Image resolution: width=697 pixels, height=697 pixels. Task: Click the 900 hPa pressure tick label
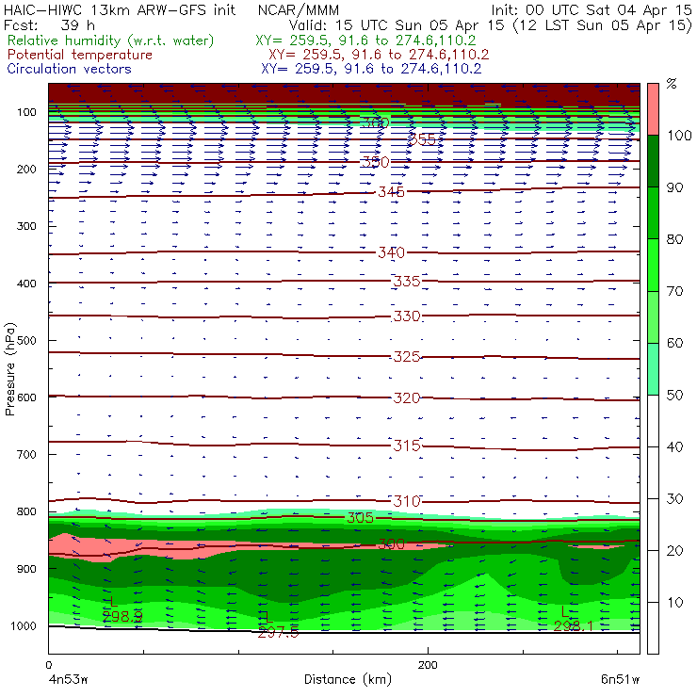pyautogui.click(x=26, y=569)
